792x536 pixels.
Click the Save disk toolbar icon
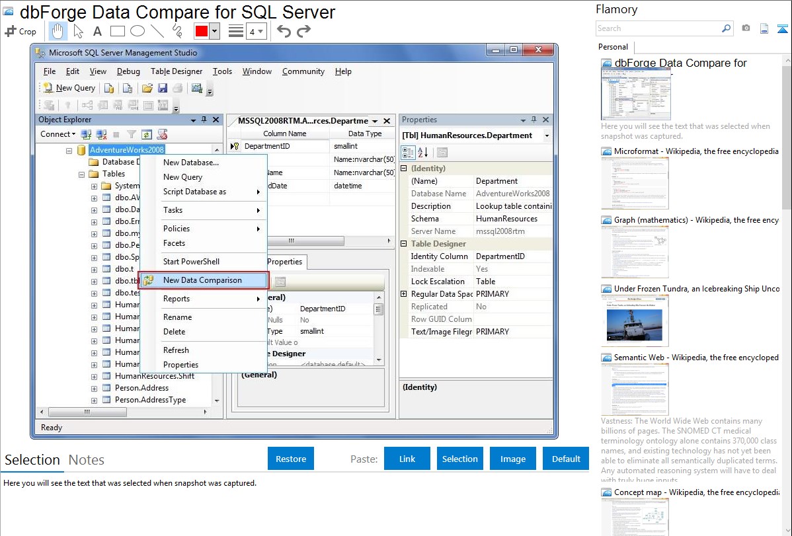[x=163, y=88]
